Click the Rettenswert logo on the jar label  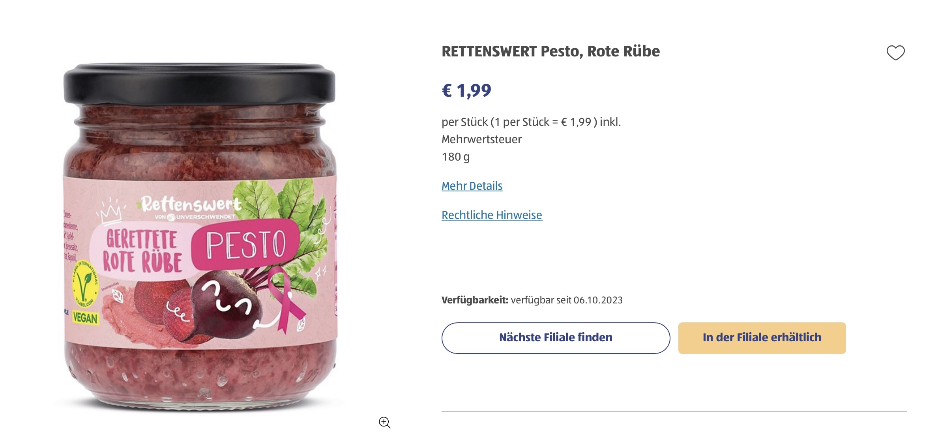(191, 204)
